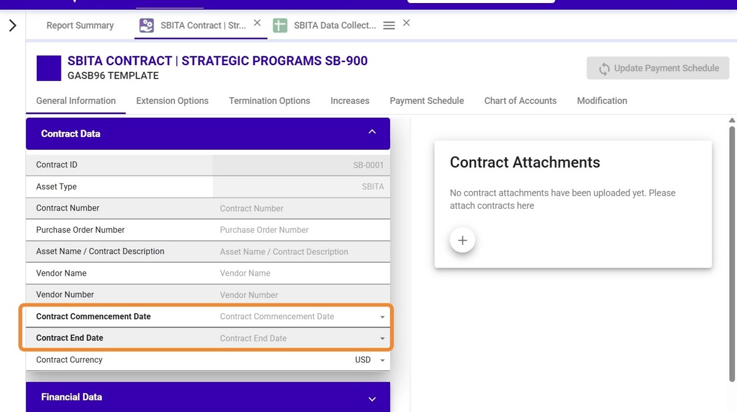Switch to the SBITA Data Collection tab
737x412 pixels.
(335, 26)
